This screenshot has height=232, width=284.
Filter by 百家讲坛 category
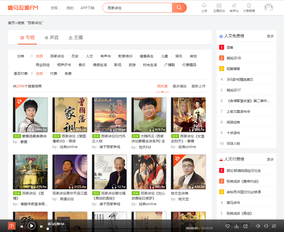click(x=57, y=56)
